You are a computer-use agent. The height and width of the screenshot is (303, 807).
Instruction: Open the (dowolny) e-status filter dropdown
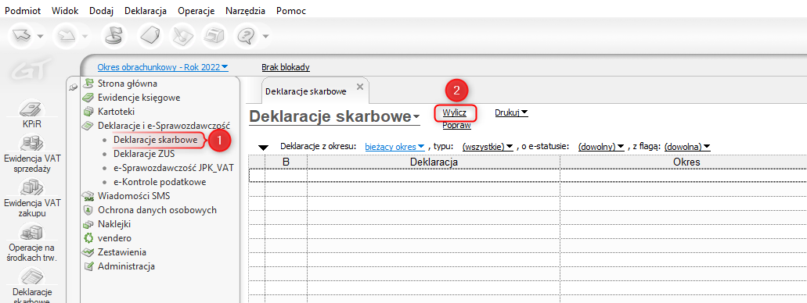point(600,147)
